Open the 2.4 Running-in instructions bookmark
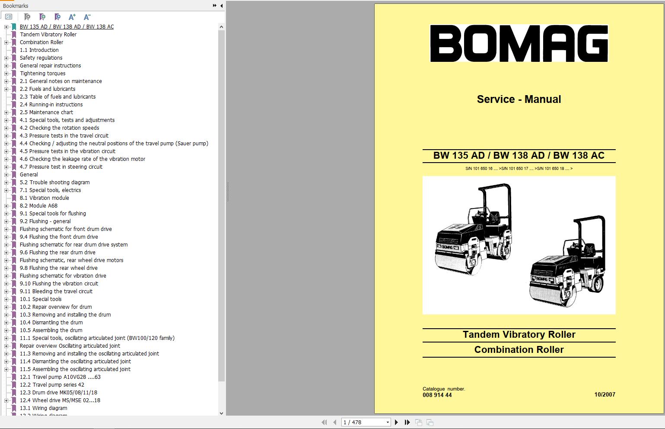The width and height of the screenshot is (665, 429). (x=51, y=105)
